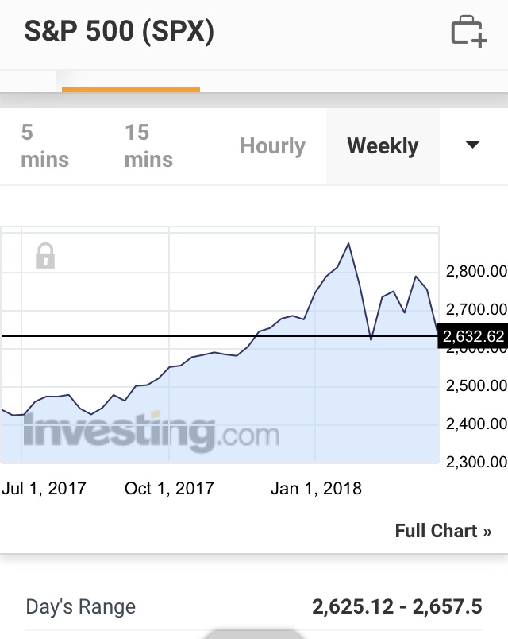Image resolution: width=508 pixels, height=639 pixels.
Task: Click the Oct 1, 2017 date label
Action: click(169, 488)
